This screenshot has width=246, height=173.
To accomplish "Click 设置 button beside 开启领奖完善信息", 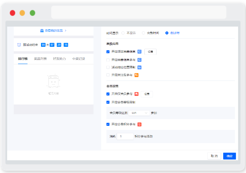I will pyautogui.click(x=150, y=52).
